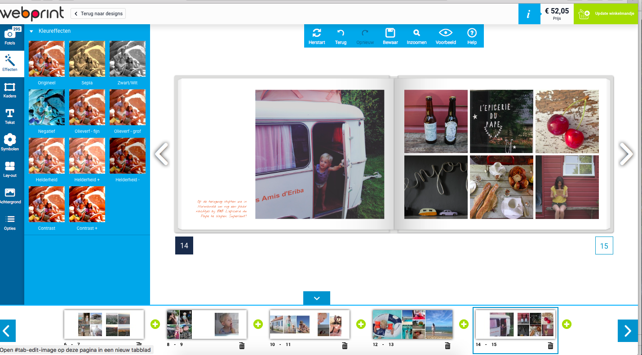
Task: Click the Inzoomen magnifier
Action: pyautogui.click(x=416, y=33)
